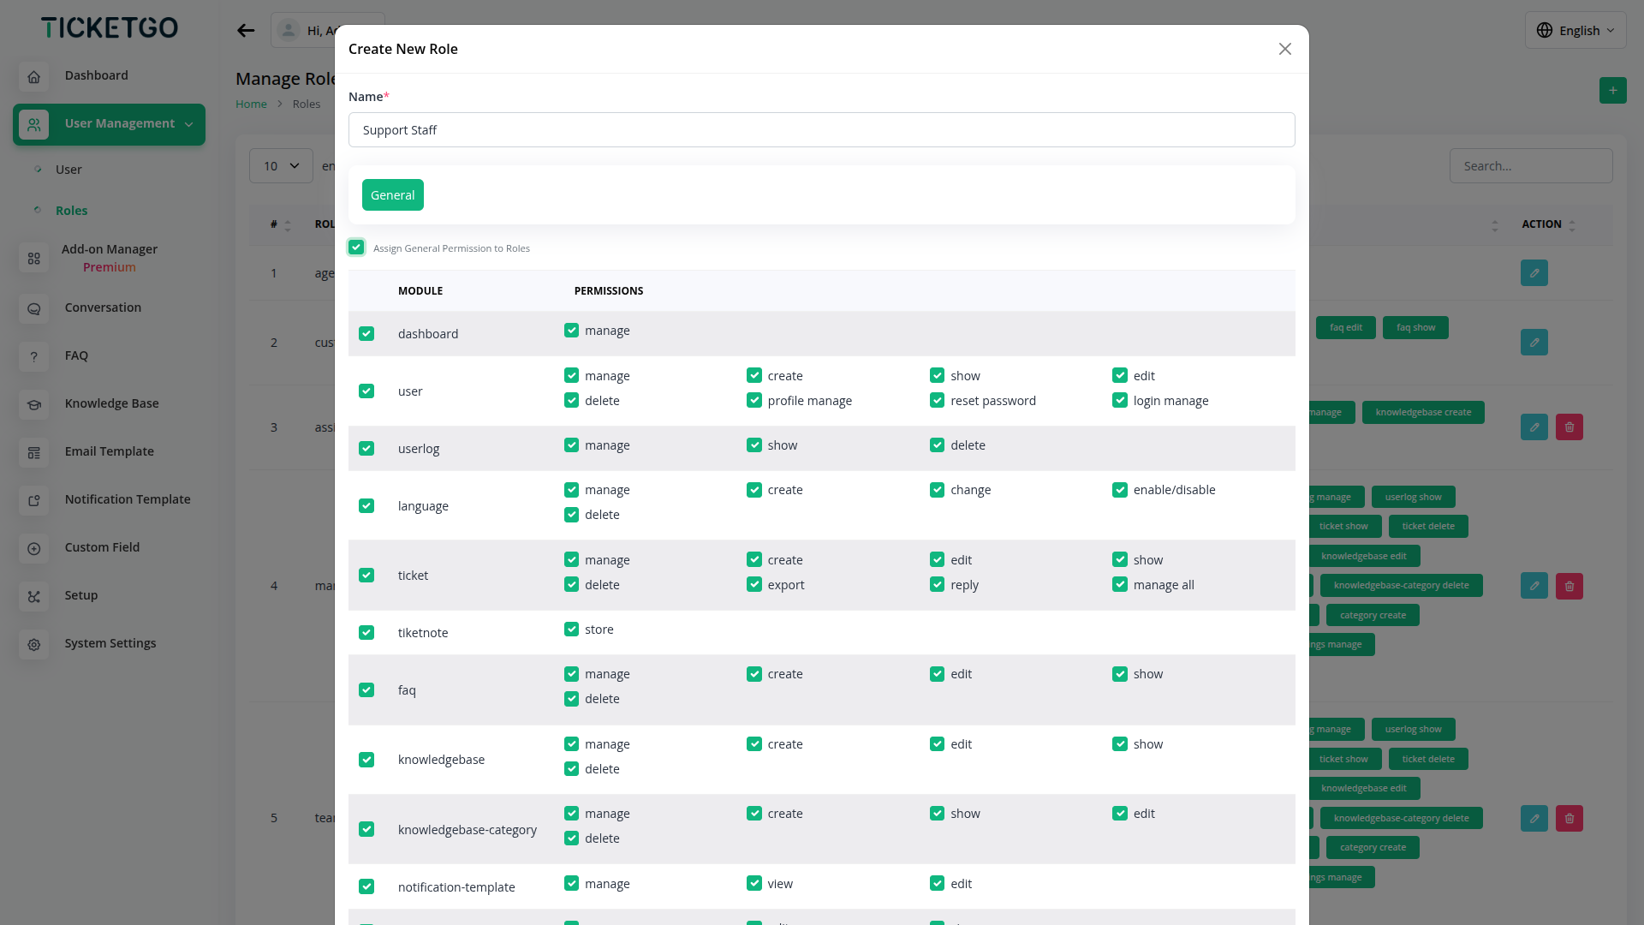
Task: Open the Knowledge Base sidebar icon
Action: point(33,404)
